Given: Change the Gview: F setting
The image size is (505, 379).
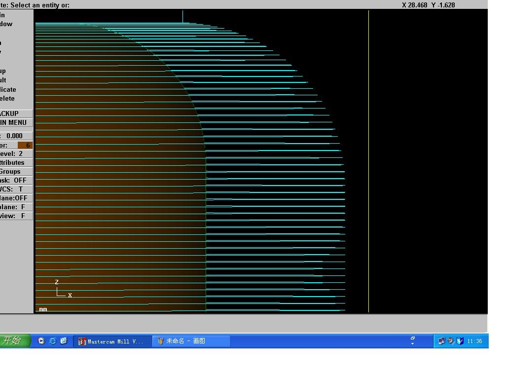Looking at the screenshot, I should click(16, 216).
